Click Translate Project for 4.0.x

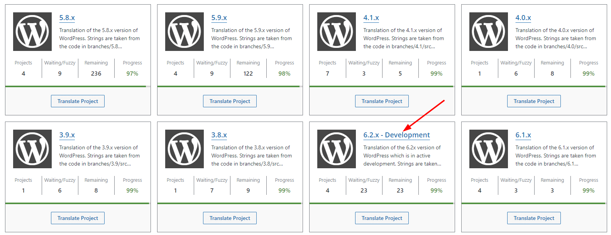tap(534, 101)
